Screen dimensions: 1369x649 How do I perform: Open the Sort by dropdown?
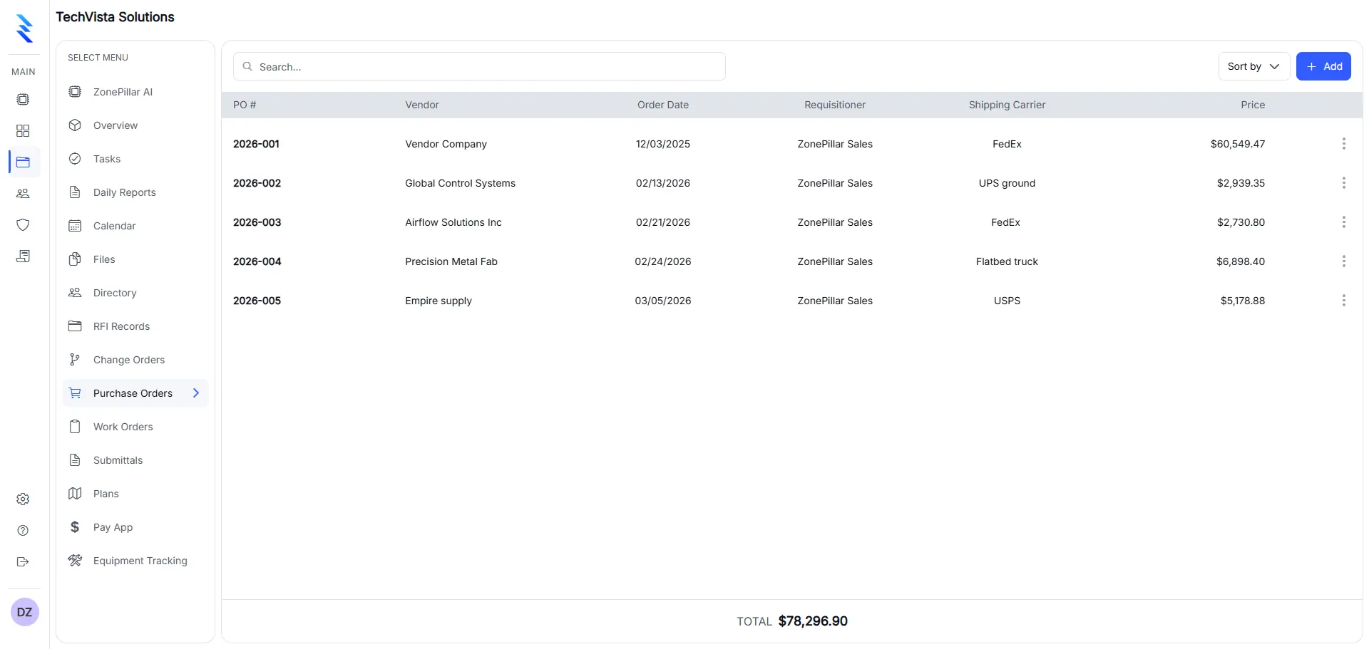[x=1253, y=66]
